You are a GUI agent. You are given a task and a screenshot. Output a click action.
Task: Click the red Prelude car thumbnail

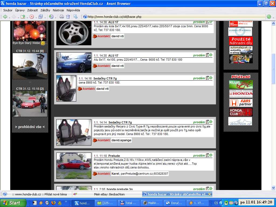[74, 165]
